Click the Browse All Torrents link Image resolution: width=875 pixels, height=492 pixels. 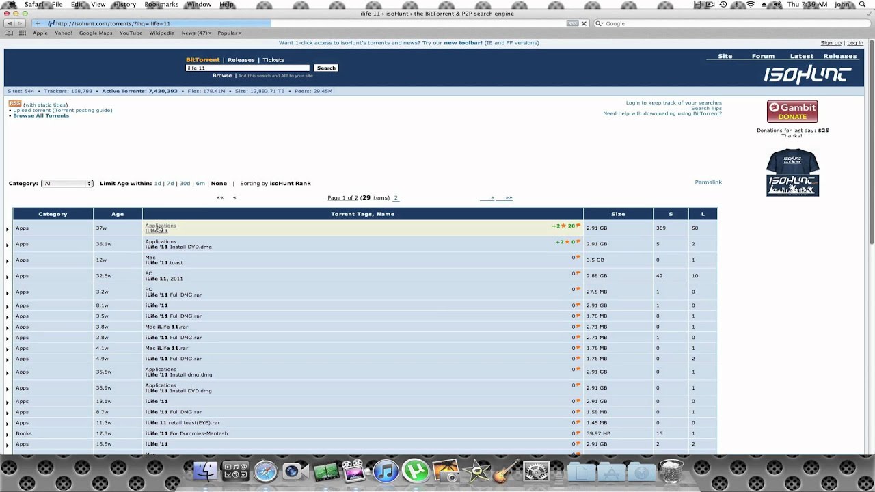click(41, 115)
